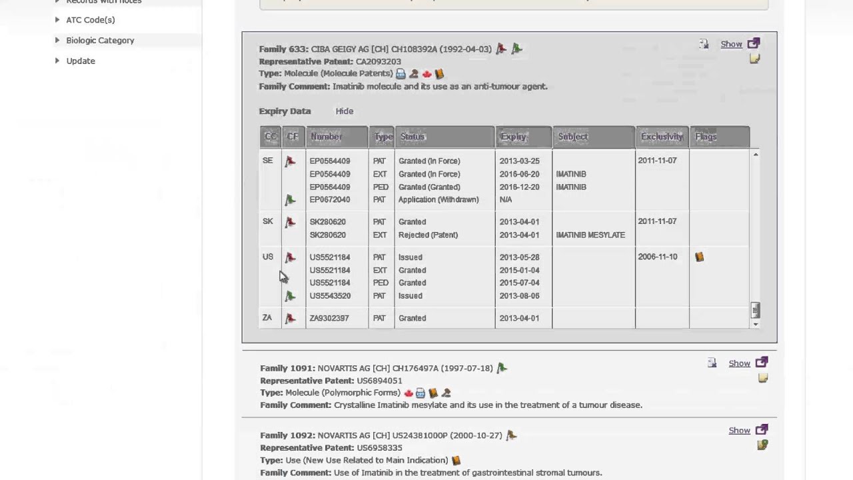Click printer icon in Family 1091 Type line
The image size is (853, 480).
click(421, 393)
